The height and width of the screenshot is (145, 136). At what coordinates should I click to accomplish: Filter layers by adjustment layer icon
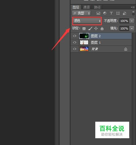105,13
